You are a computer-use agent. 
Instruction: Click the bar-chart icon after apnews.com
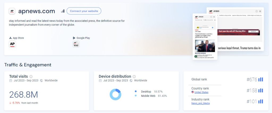coord(63,11)
